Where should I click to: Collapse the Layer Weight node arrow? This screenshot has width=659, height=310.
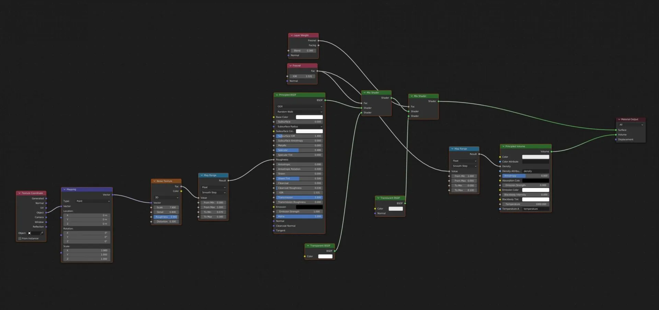coord(292,35)
